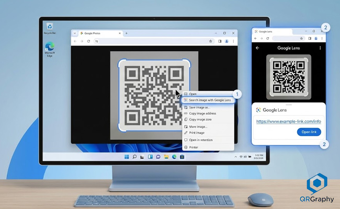Viewport: 340px width, 209px height.
Task: Bookmark the page with star in Photos window
Action: coord(210,41)
